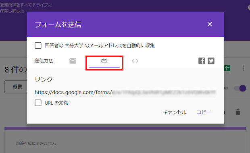Click the trash delete icon in background

(x=238, y=112)
